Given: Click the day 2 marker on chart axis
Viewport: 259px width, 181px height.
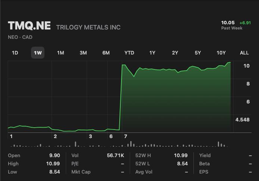Looking at the screenshot, I should 55,136.
